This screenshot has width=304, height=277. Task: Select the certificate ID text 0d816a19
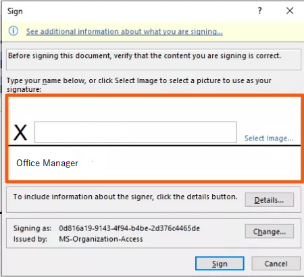[129, 228]
